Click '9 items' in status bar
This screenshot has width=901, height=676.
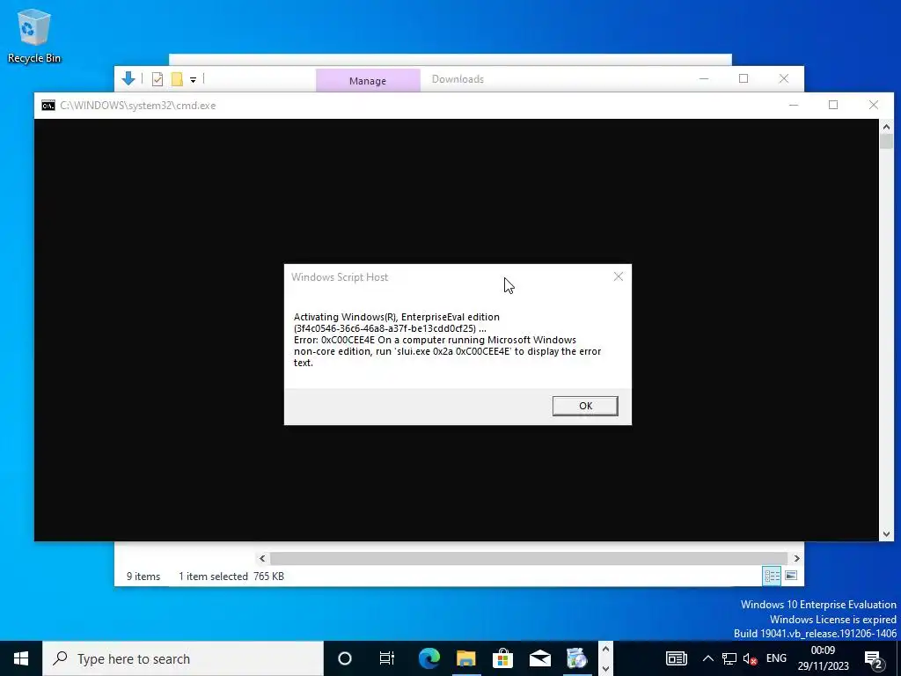tap(143, 577)
